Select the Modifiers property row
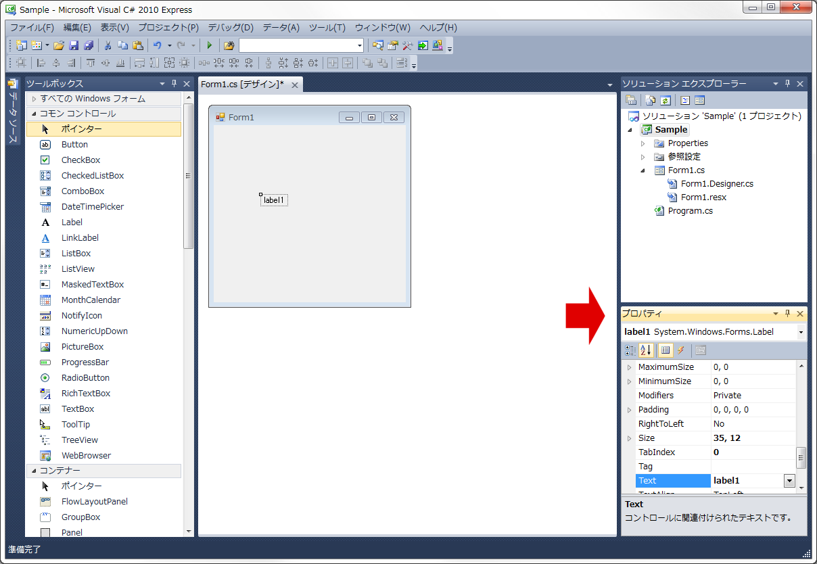This screenshot has width=817, height=564. (x=709, y=396)
